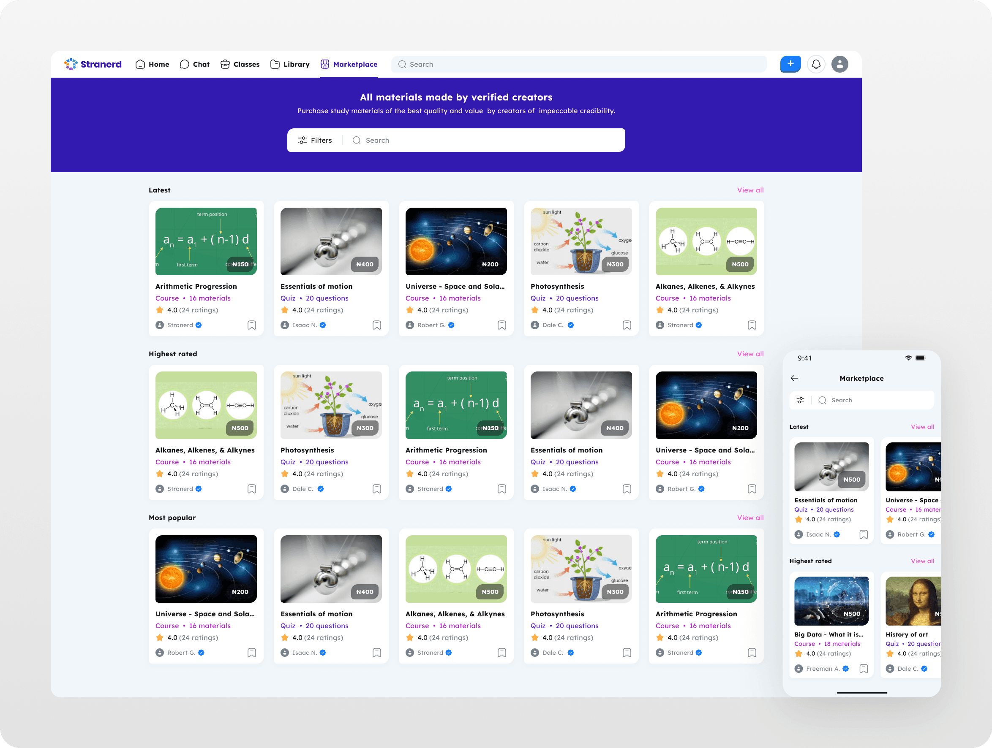Image resolution: width=992 pixels, height=748 pixels.
Task: Go to the Home tab
Action: coord(153,64)
